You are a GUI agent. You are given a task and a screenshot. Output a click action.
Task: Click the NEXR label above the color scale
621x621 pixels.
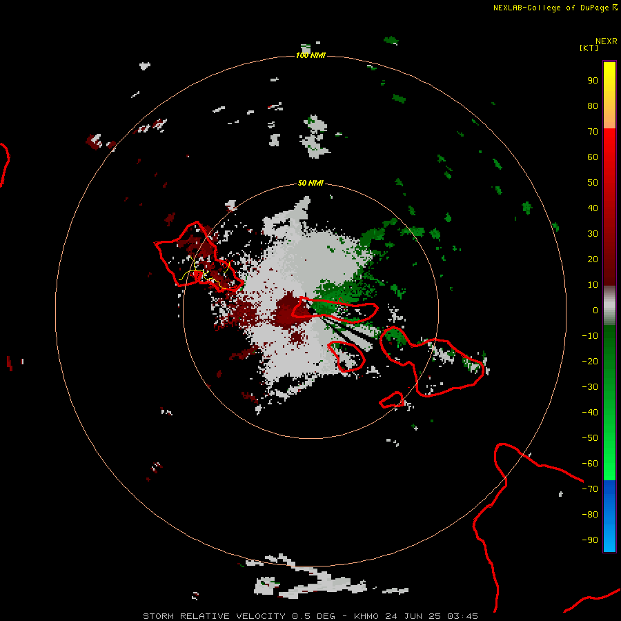point(607,41)
